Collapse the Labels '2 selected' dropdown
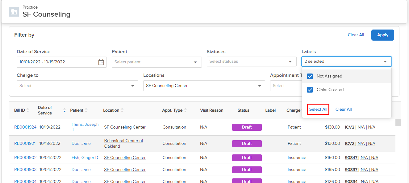 pos(346,62)
